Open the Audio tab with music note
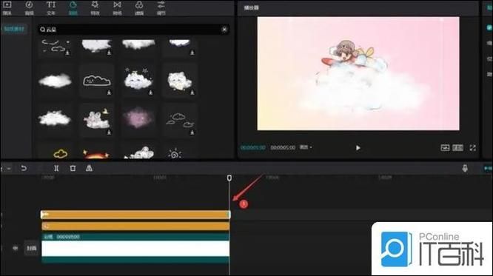This screenshot has width=493, height=276. click(x=29, y=7)
